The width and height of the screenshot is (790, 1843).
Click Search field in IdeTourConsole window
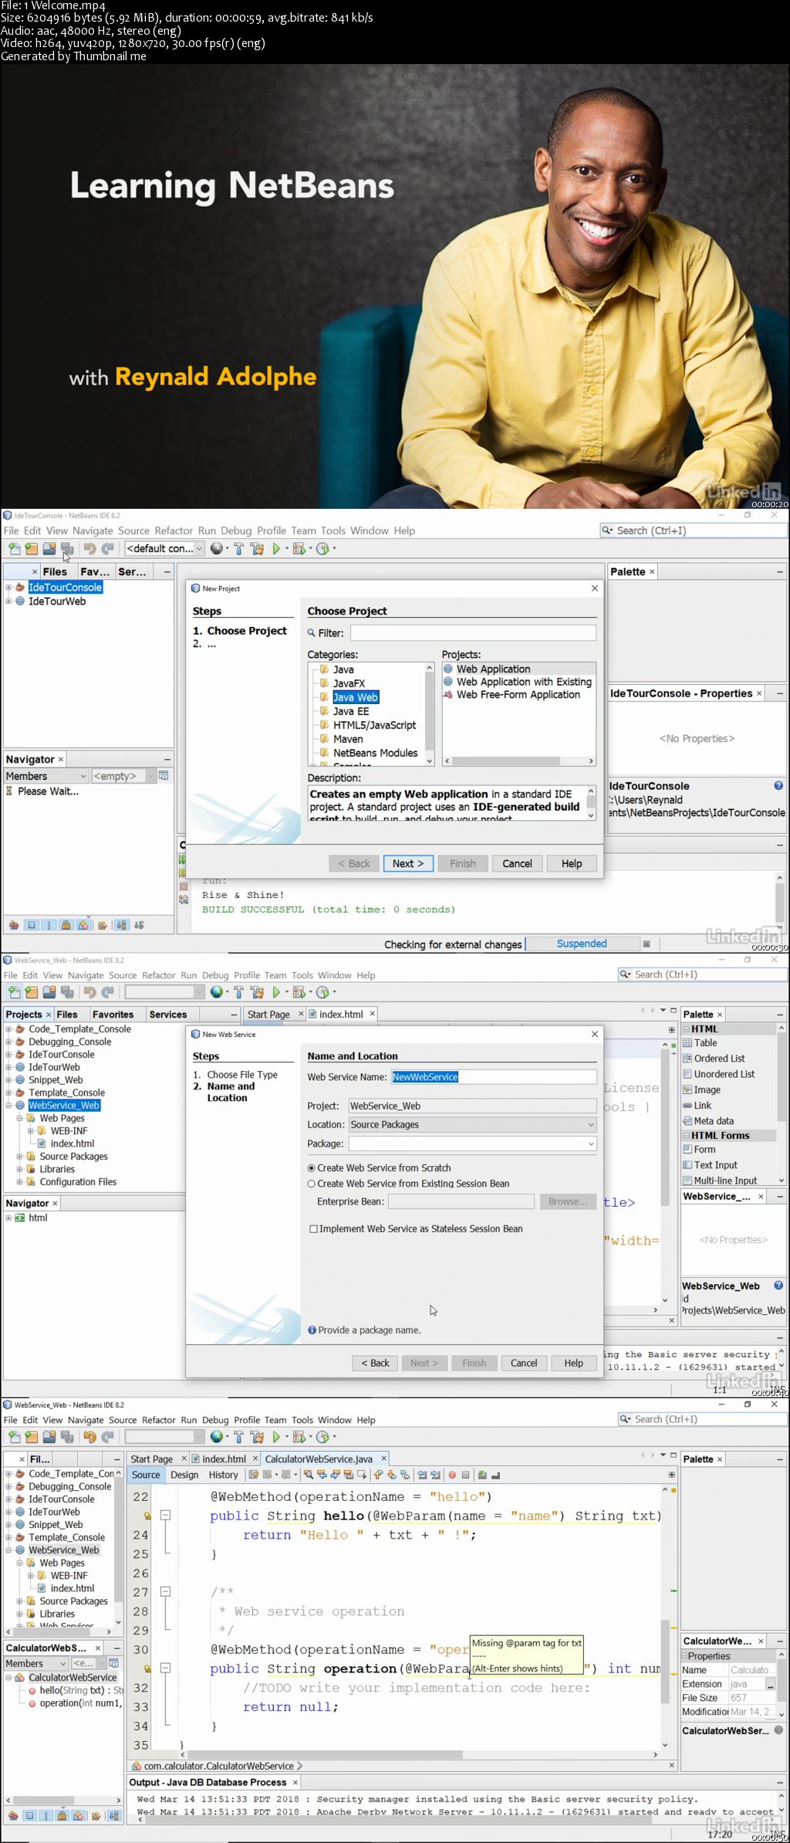tap(694, 530)
